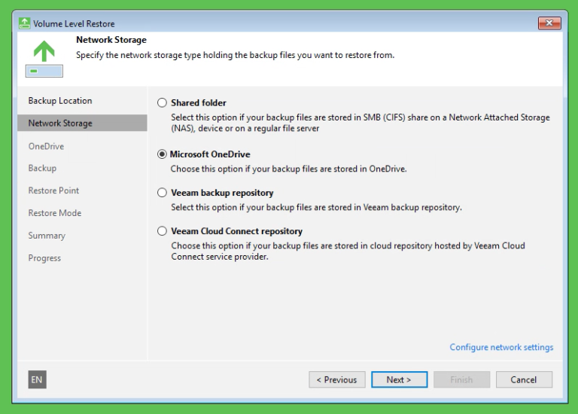Go to the Backup Location step

[x=60, y=101]
